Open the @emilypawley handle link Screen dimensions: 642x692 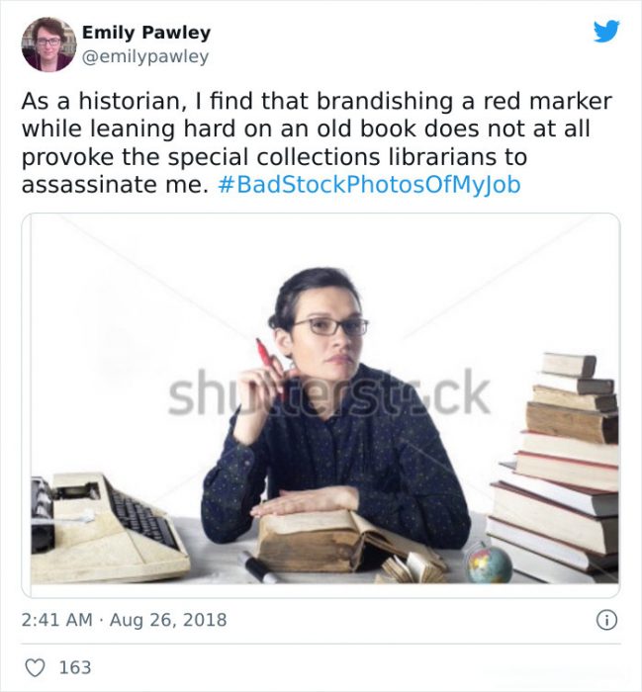tap(145, 56)
